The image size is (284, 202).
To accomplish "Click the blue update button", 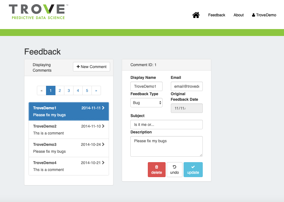I will pyautogui.click(x=193, y=170).
